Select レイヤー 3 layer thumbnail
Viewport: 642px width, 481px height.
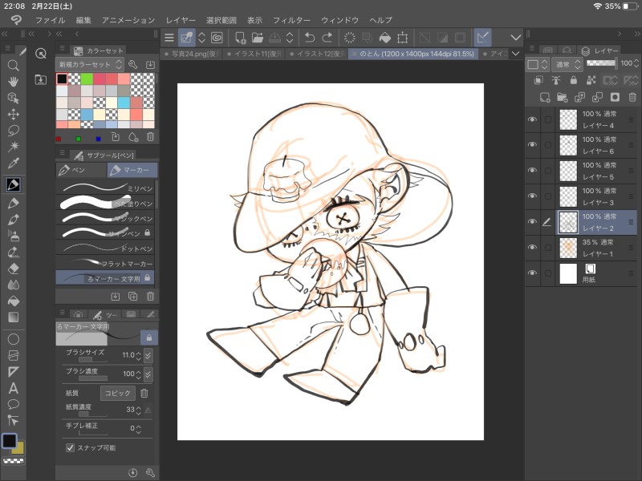[x=568, y=196]
